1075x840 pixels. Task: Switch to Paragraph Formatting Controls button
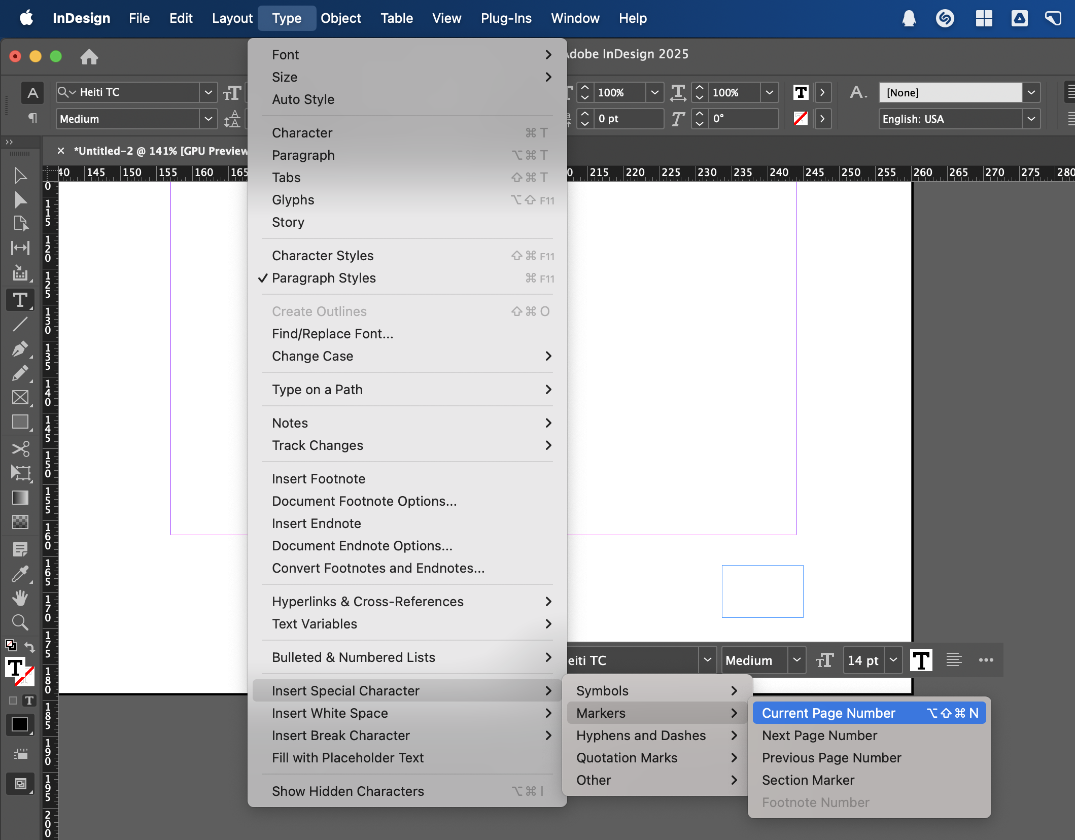32,119
